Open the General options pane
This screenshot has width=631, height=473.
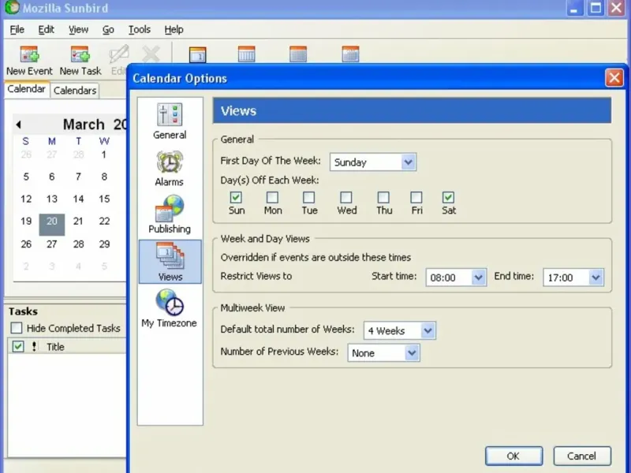click(170, 121)
